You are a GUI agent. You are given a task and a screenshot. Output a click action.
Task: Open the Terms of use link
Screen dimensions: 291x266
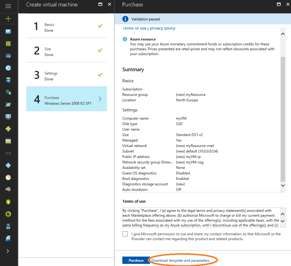point(135,28)
